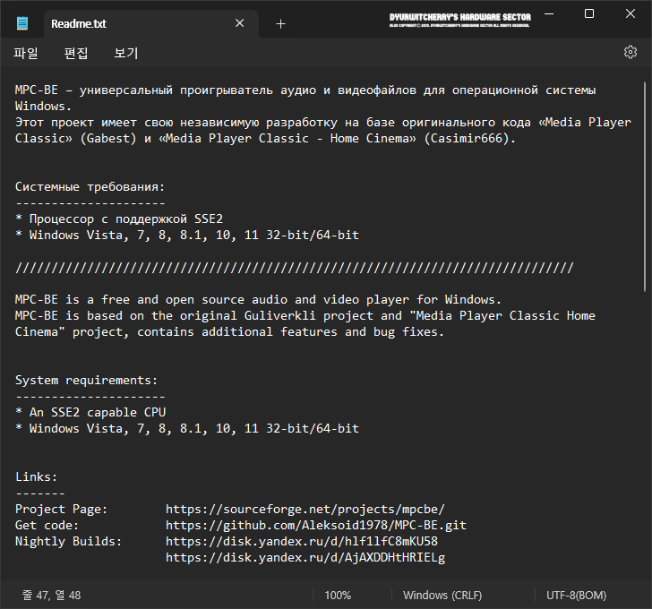The image size is (652, 609).
Task: Click the 'Системные требования:' heading
Action: 90,187
